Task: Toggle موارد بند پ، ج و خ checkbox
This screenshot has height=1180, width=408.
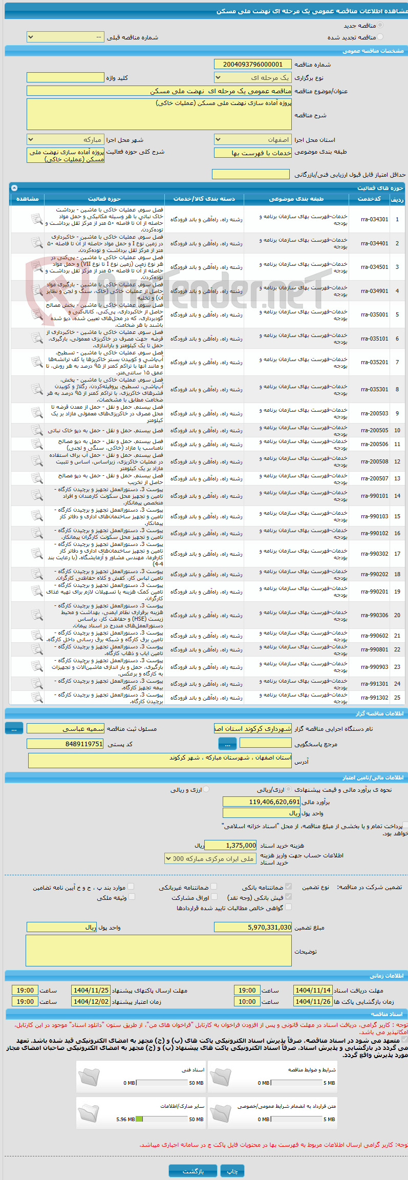Action: click(131, 887)
